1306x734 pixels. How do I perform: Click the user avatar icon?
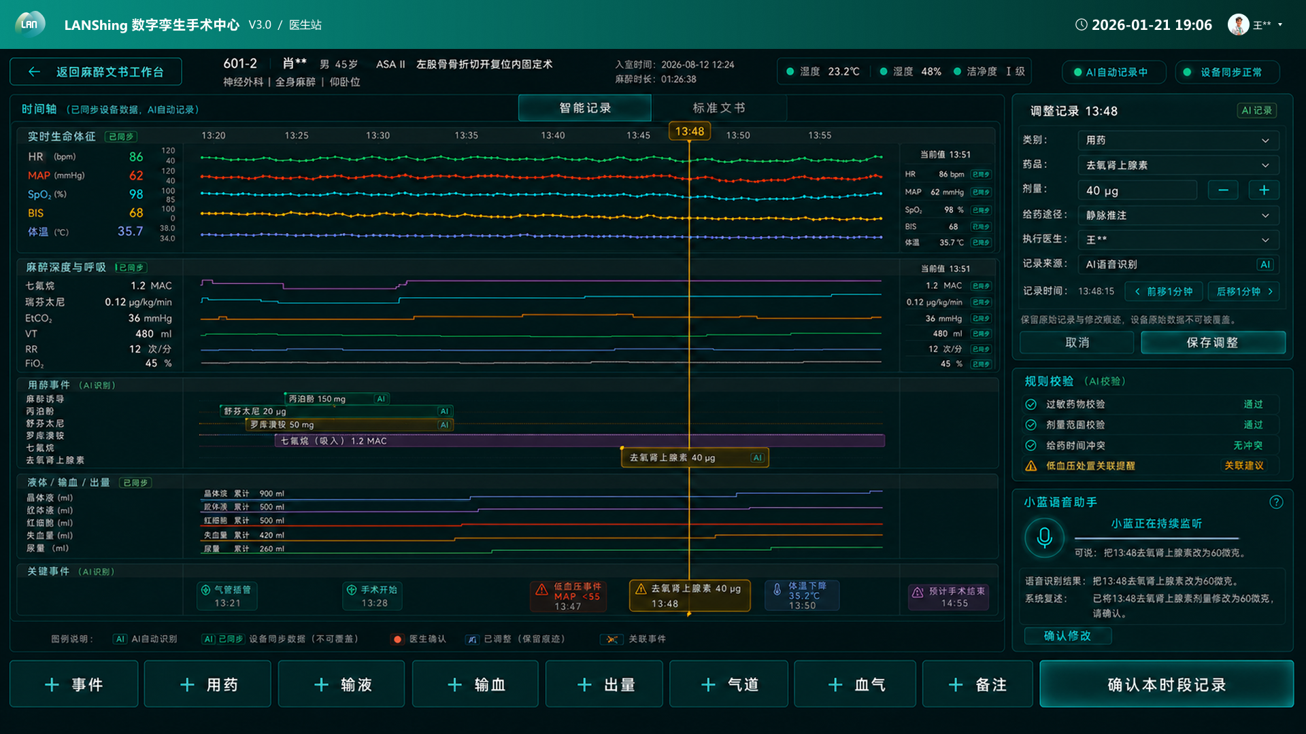pyautogui.click(x=1238, y=24)
